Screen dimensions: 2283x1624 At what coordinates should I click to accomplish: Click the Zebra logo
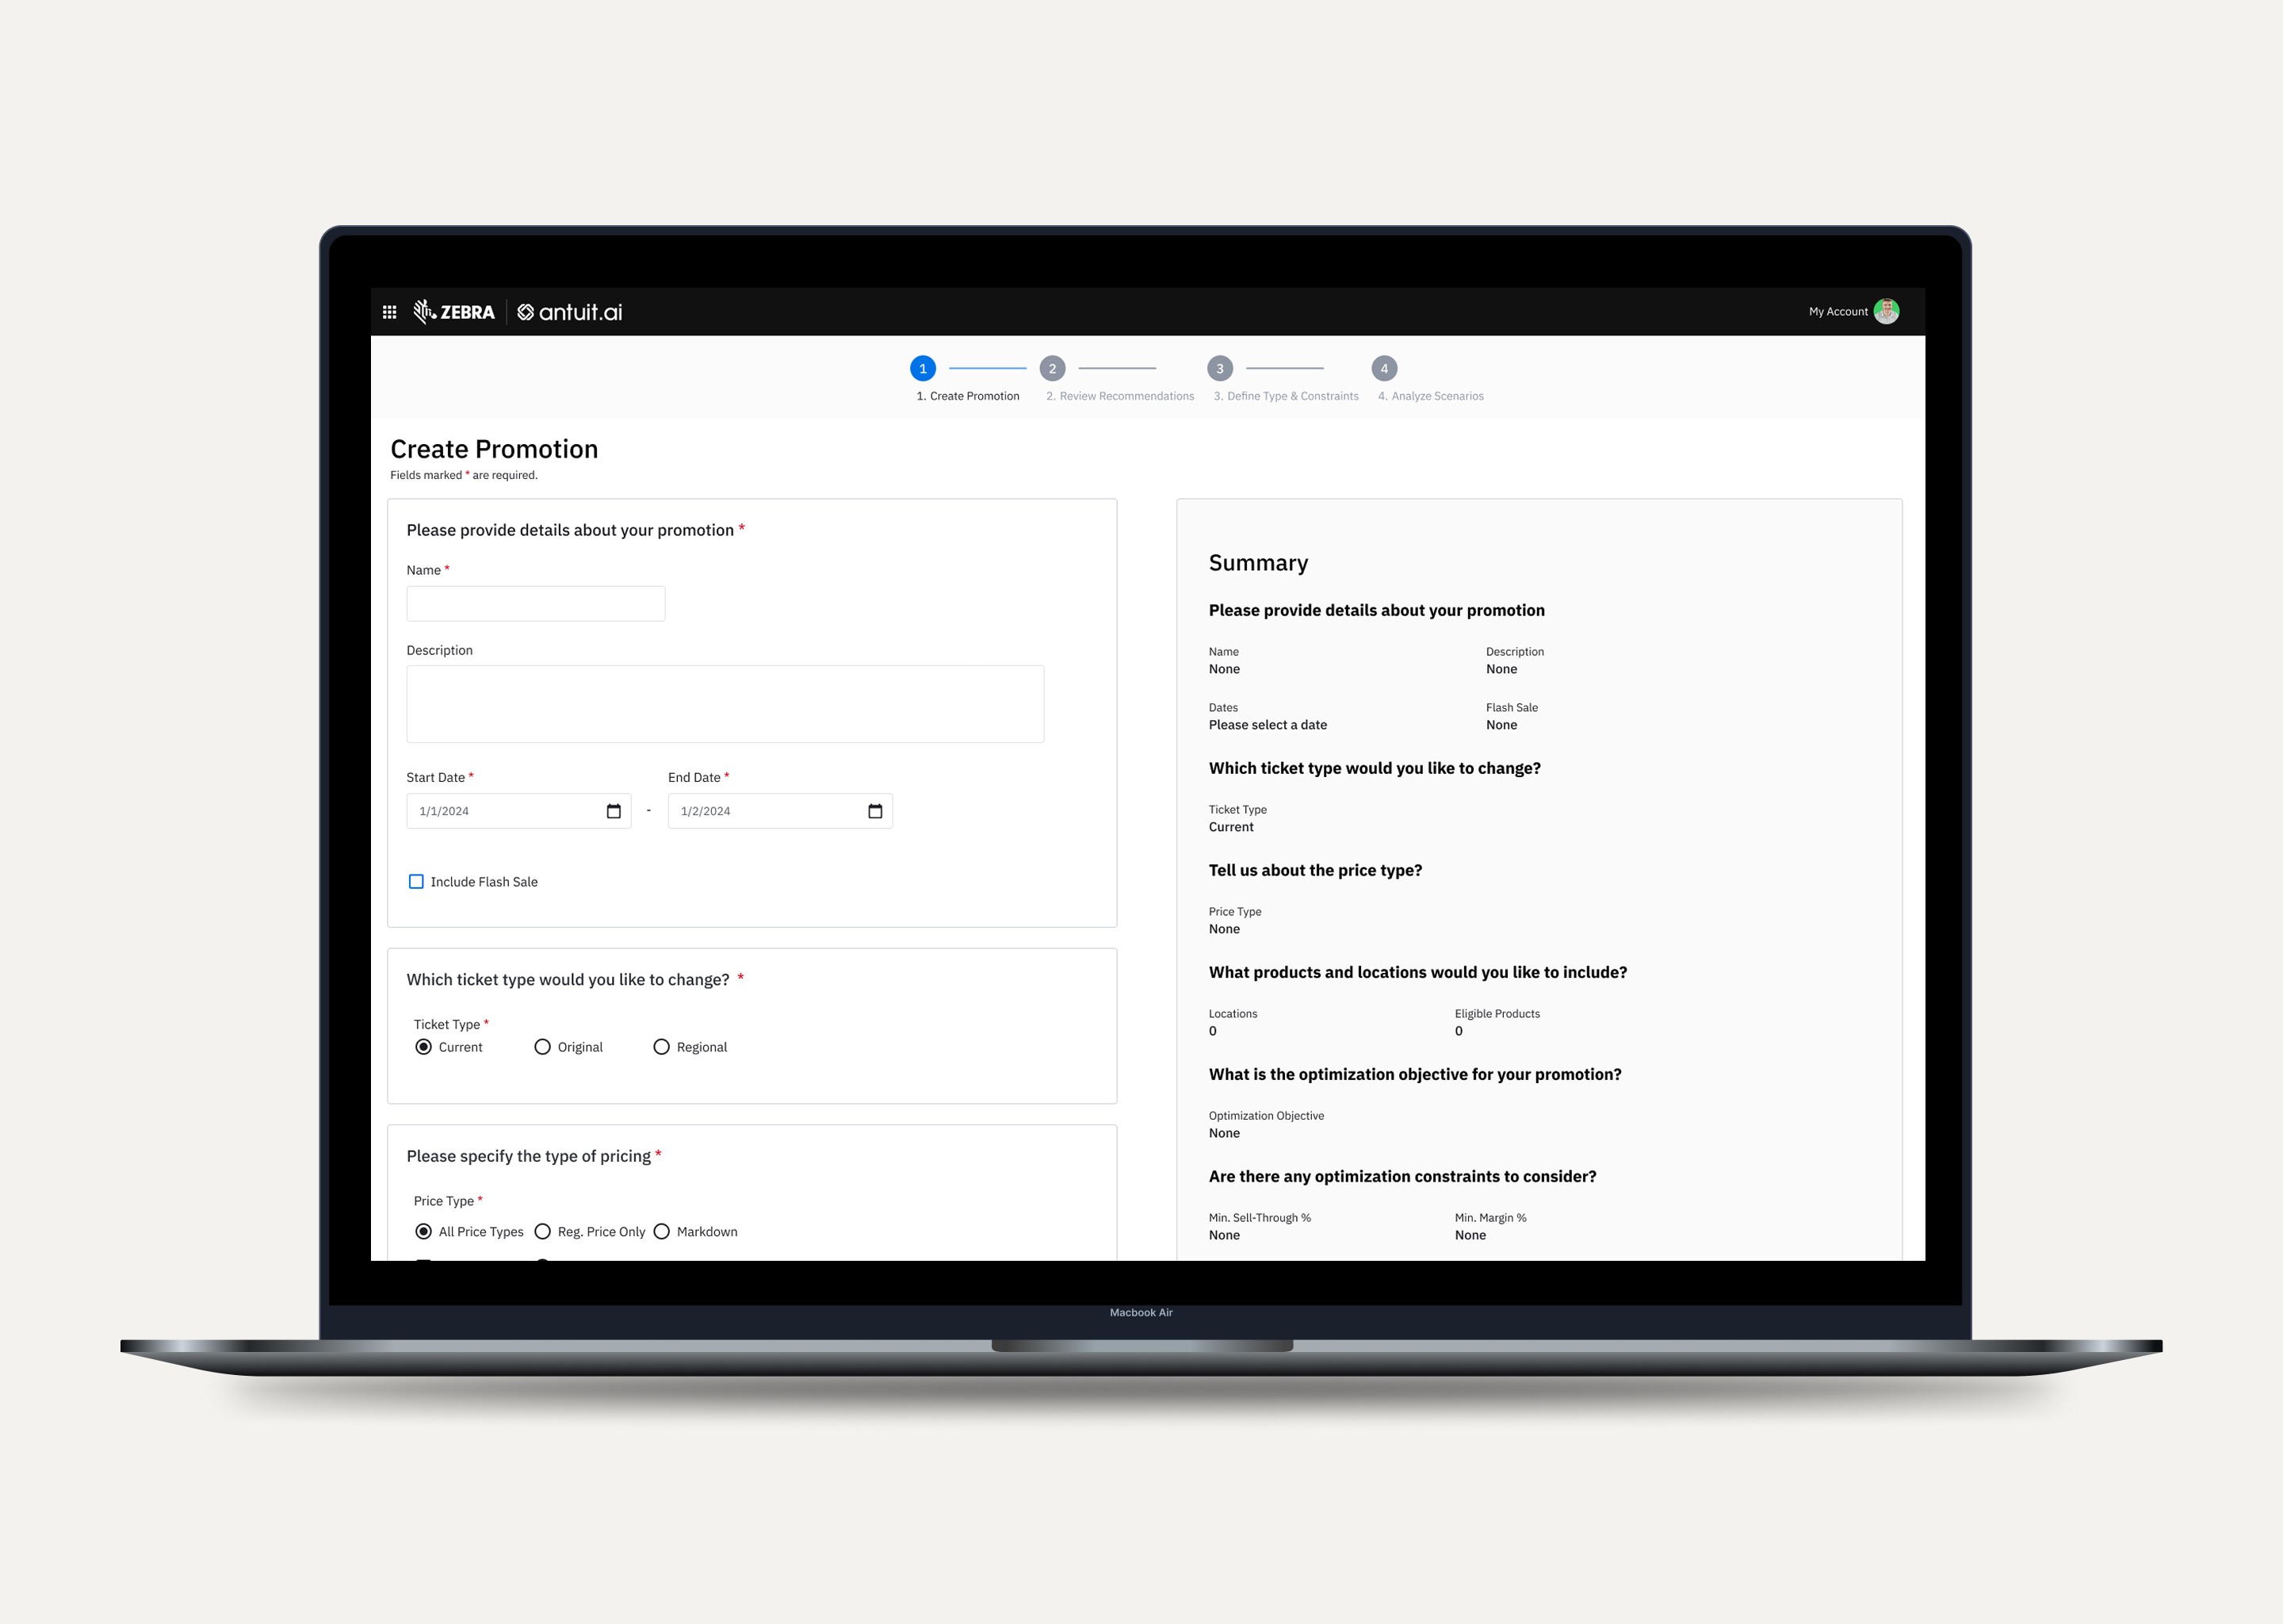click(453, 312)
